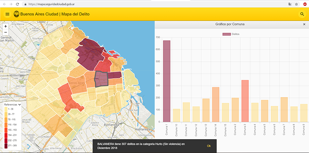Image resolution: width=309 pixels, height=153 pixels.
Task: Click the 155 - 193 legend swatch
Action: (6, 130)
